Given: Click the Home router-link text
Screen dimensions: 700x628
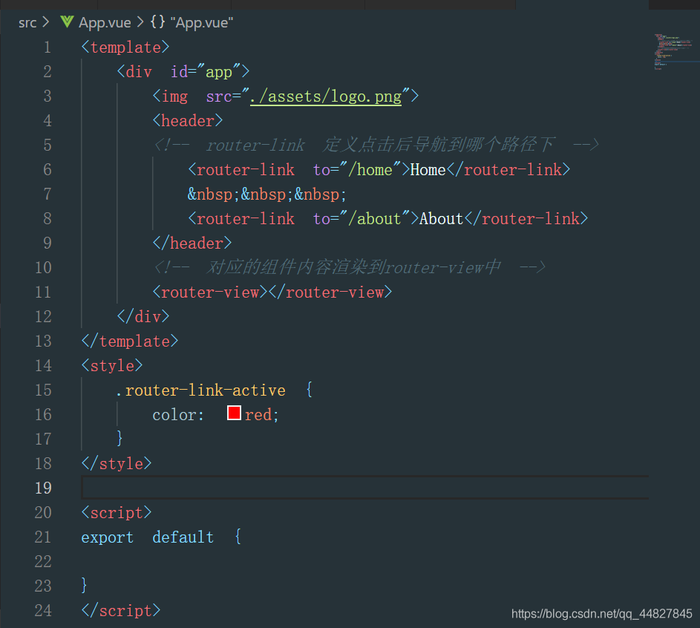Looking at the screenshot, I should (428, 169).
